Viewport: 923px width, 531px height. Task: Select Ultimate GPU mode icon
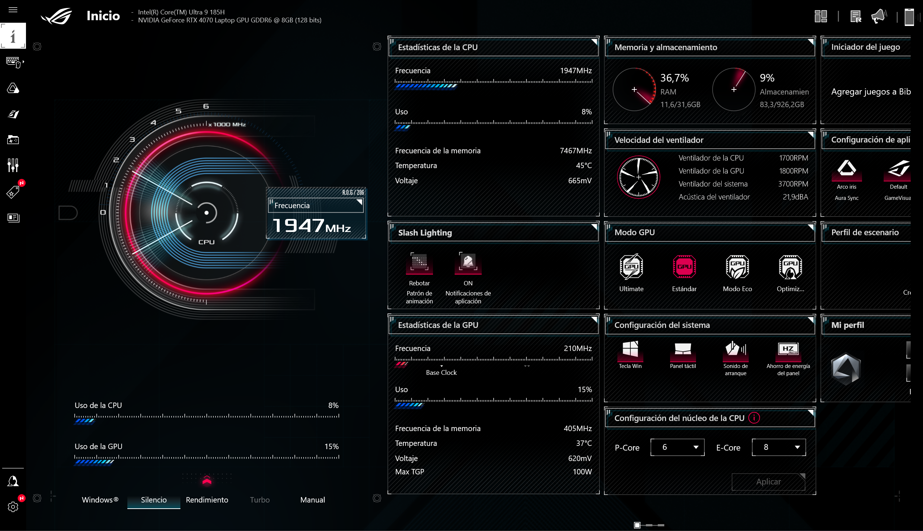coord(631,267)
